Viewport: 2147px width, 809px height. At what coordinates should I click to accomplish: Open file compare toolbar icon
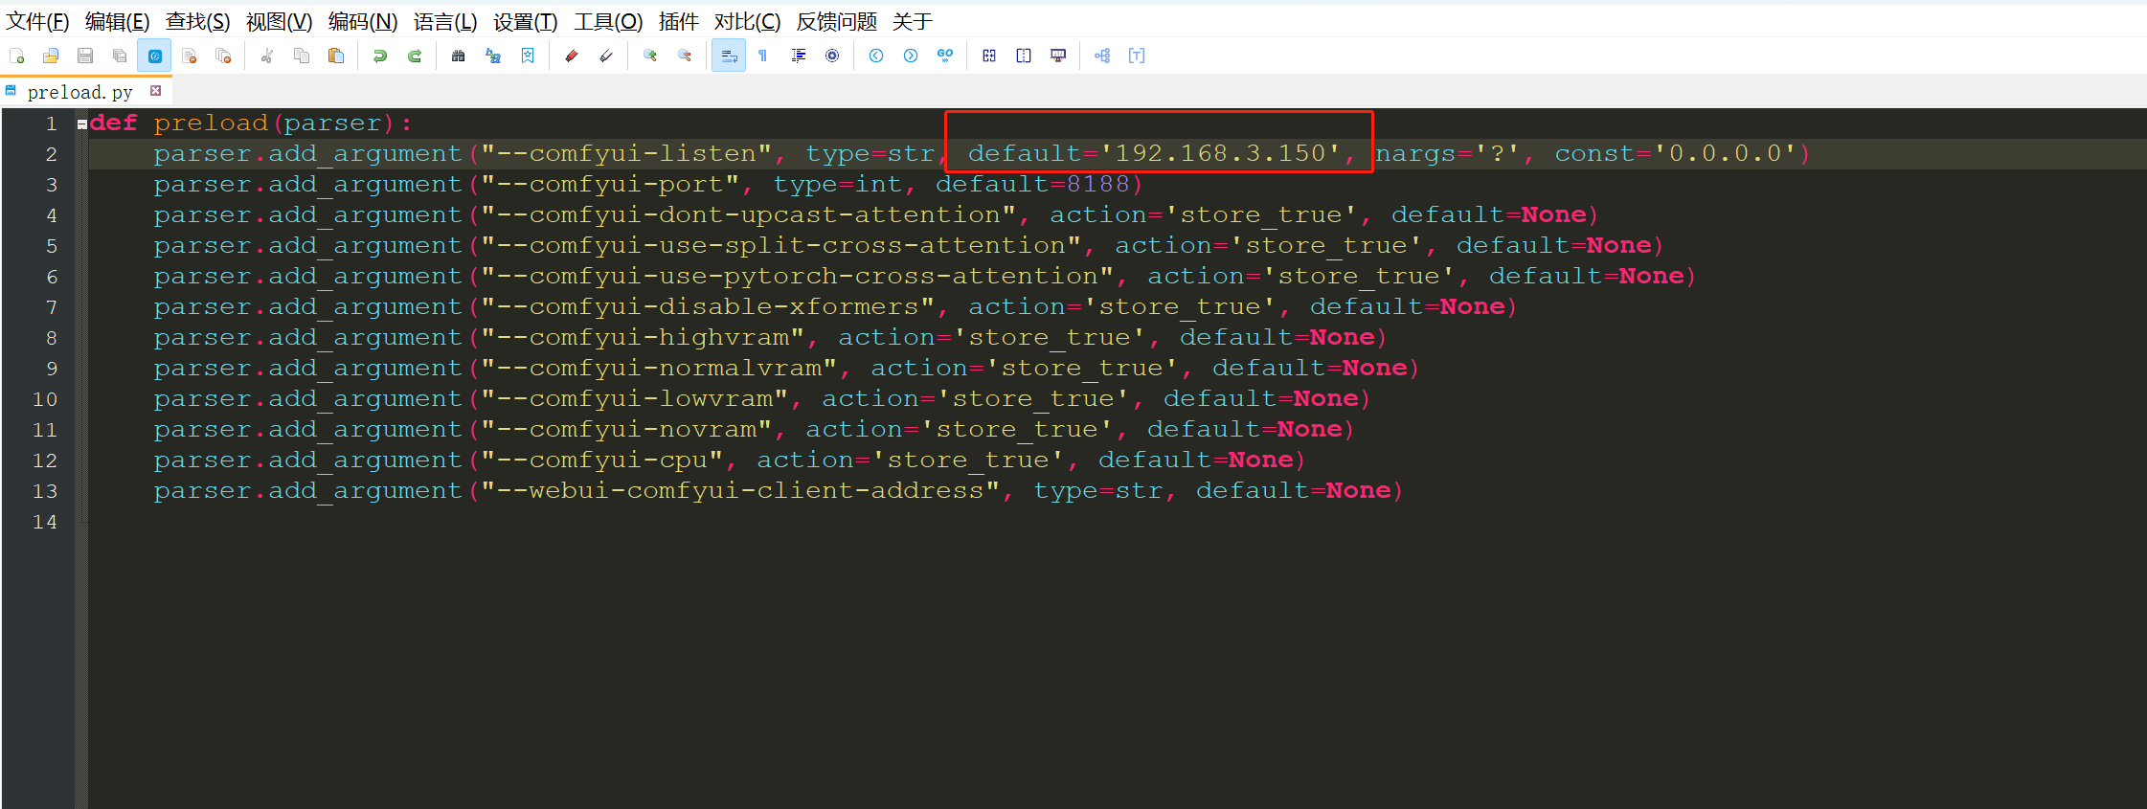click(989, 56)
